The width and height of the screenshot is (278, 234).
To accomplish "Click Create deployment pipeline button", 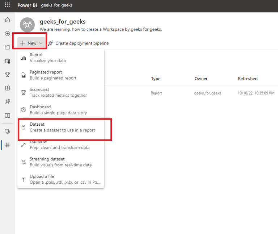I will point(78,43).
